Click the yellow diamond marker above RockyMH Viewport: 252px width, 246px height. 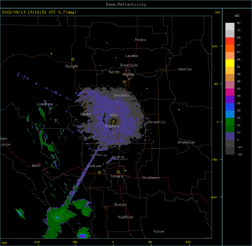pos(73,60)
